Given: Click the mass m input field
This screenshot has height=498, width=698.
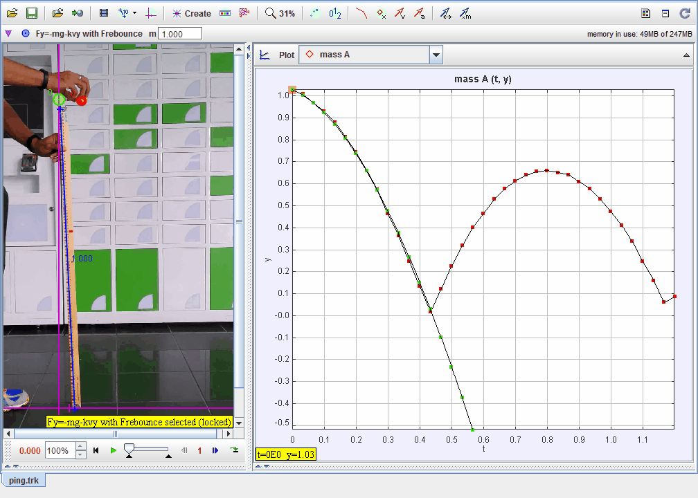Looking at the screenshot, I should click(x=180, y=33).
